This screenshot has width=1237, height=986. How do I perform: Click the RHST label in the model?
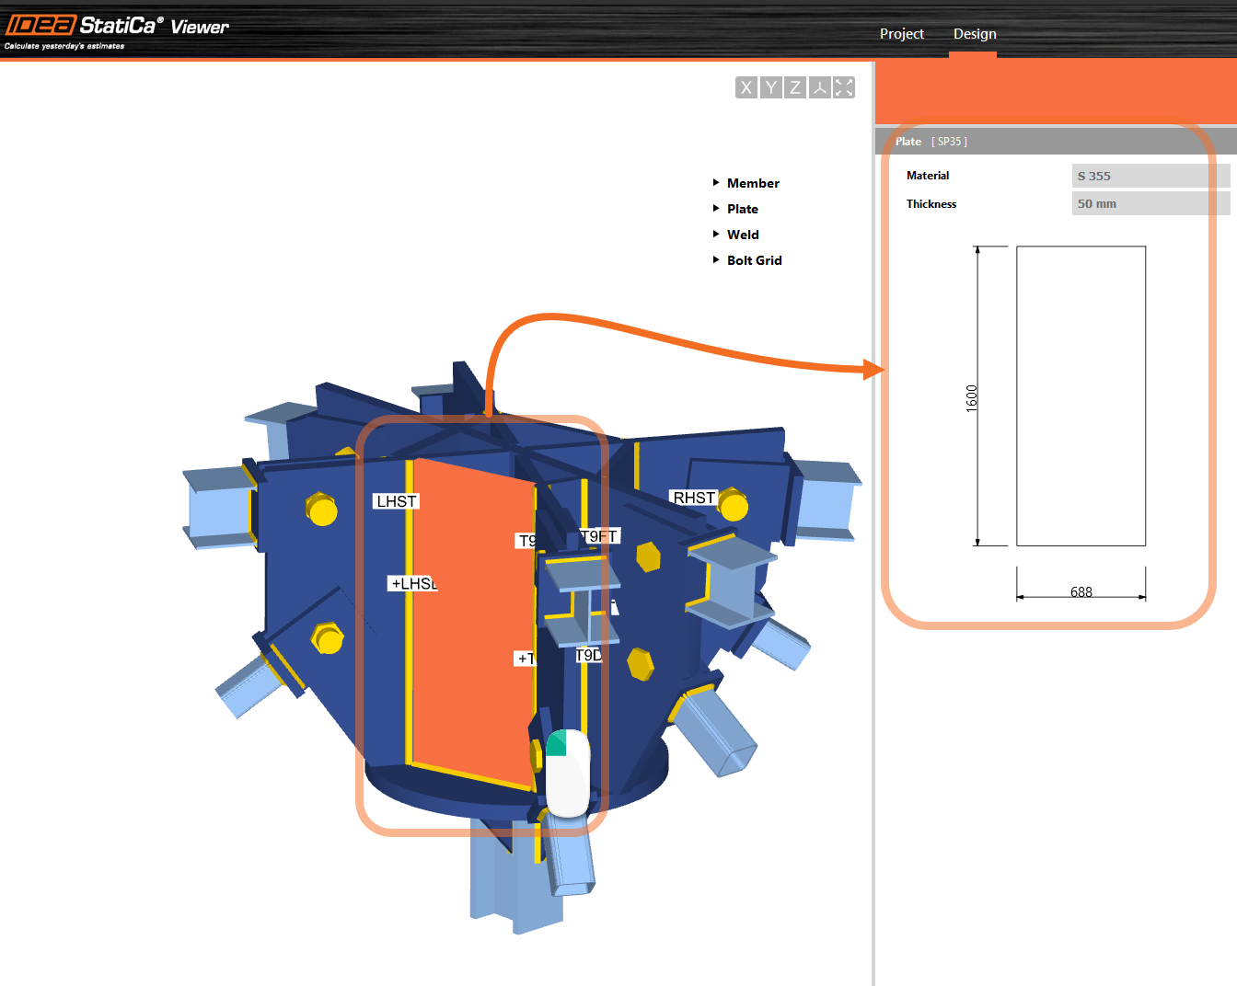coord(694,498)
